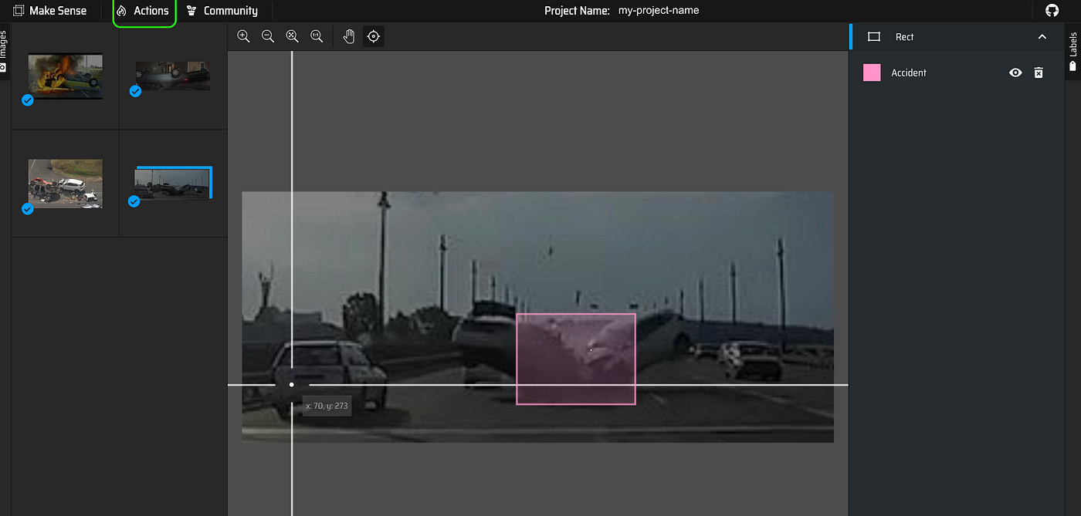Delete the Accident label
The height and width of the screenshot is (516, 1081).
tap(1039, 73)
